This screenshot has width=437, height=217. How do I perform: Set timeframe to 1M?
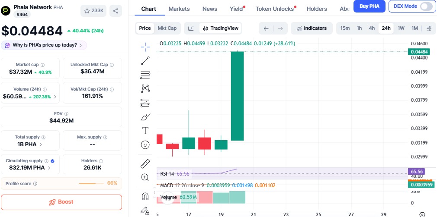pos(415,28)
